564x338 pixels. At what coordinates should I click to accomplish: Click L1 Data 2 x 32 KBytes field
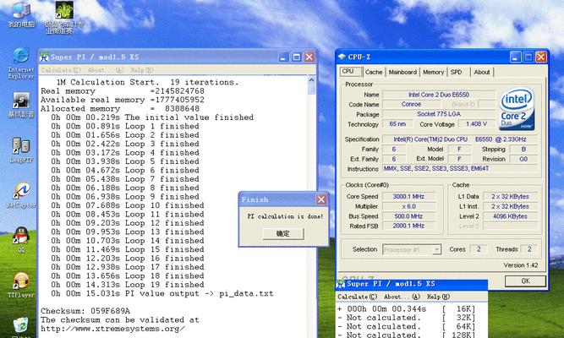click(510, 196)
